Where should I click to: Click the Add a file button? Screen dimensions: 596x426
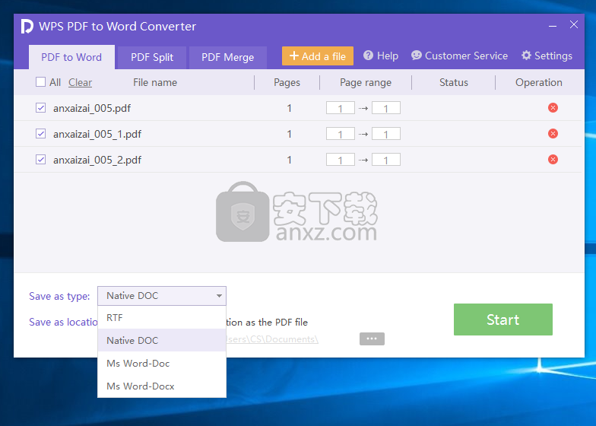pyautogui.click(x=318, y=56)
